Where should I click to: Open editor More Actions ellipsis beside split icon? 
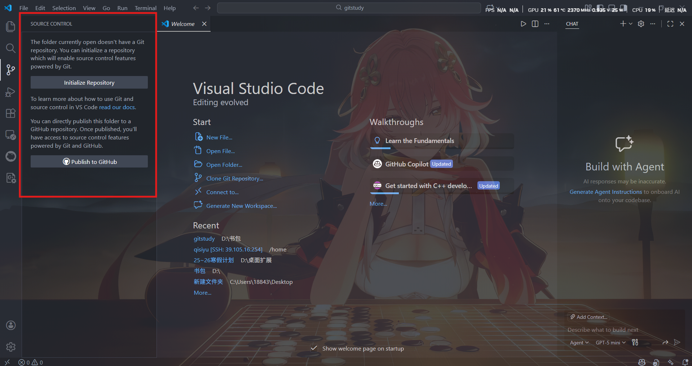[x=547, y=24]
